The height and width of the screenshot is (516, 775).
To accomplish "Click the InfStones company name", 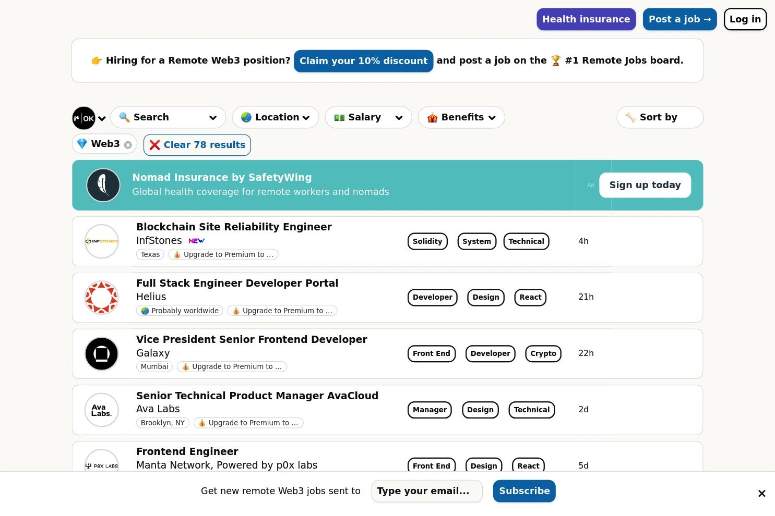I will [x=159, y=240].
